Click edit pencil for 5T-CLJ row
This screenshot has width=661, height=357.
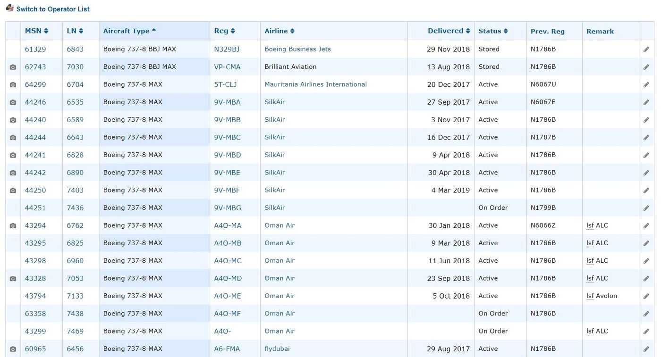(646, 85)
